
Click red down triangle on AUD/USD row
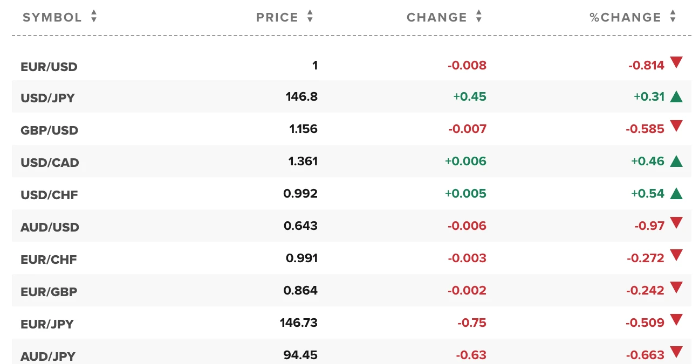pos(676,223)
